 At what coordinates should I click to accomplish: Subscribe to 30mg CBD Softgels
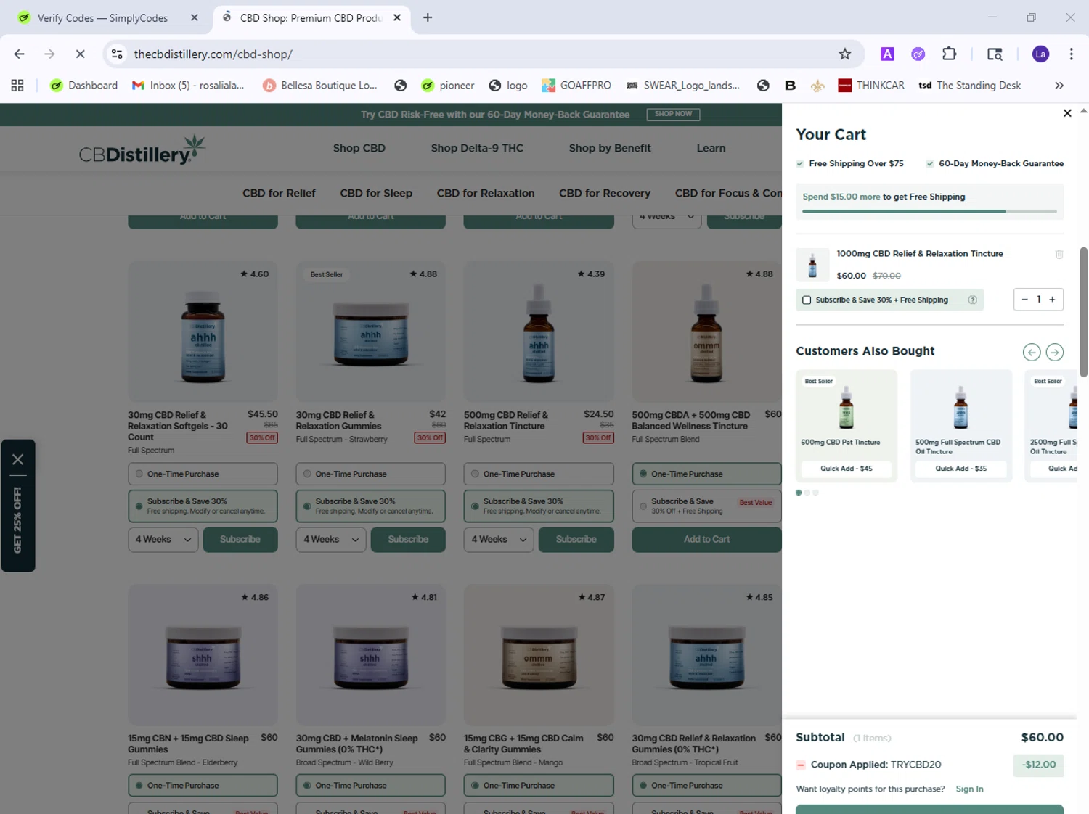pos(240,540)
